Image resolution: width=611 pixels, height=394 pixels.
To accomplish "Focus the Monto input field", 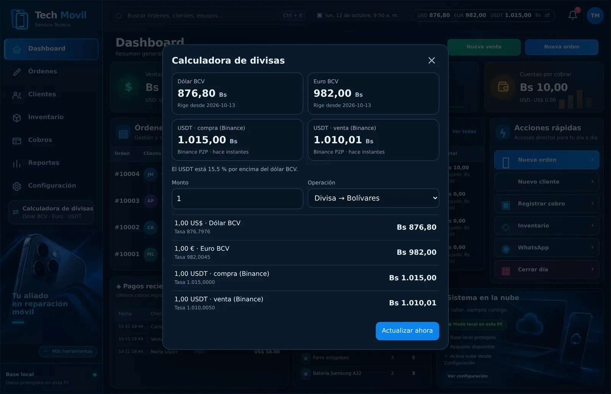I will point(237,199).
